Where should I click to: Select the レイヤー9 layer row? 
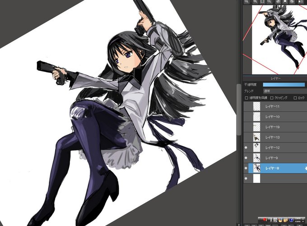(275, 158)
